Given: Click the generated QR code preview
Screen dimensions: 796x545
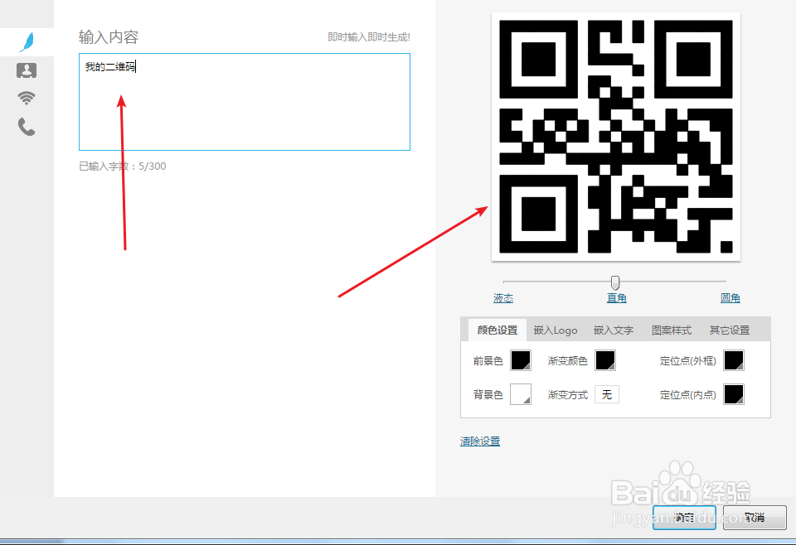Looking at the screenshot, I should (x=616, y=137).
